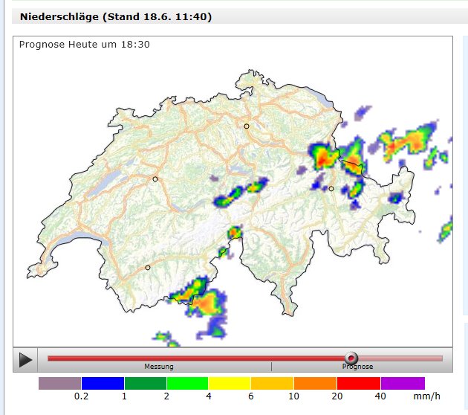Viewport: 468px width, 415px height.
Task: Click the round timeline slider handle
Action: pos(351,358)
